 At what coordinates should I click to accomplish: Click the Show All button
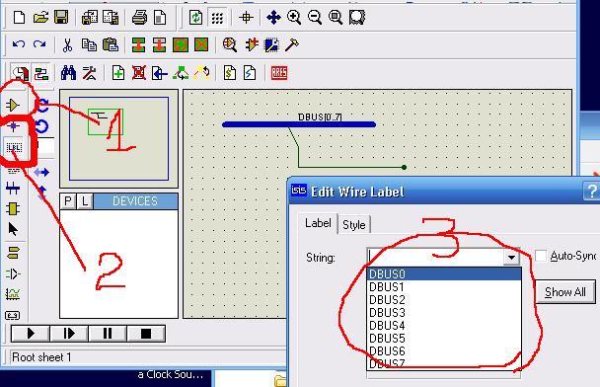[565, 292]
